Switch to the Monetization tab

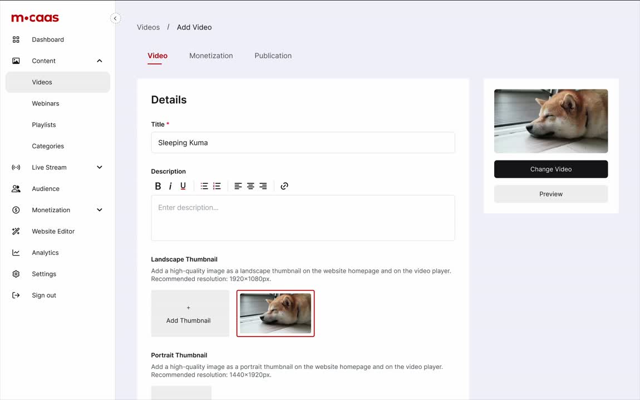pos(211,56)
